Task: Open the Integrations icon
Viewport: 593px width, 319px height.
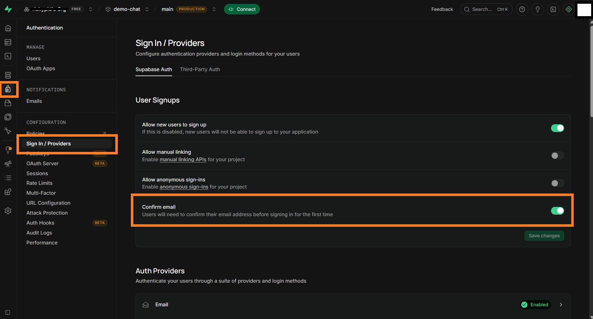Action: click(8, 192)
